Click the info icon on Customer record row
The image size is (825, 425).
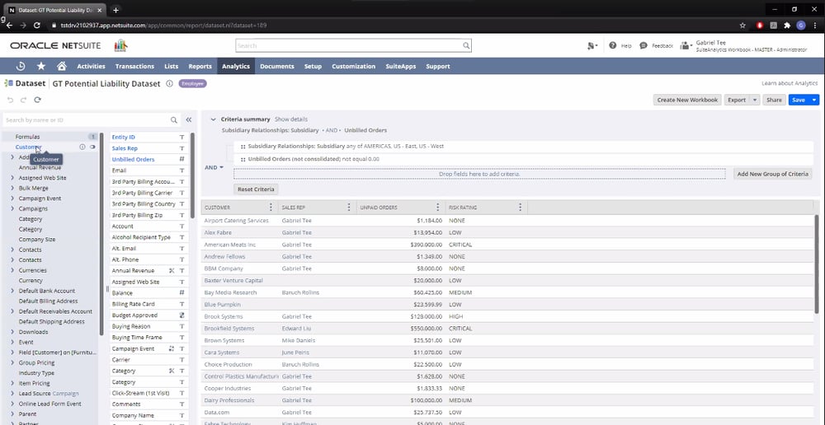pos(82,147)
